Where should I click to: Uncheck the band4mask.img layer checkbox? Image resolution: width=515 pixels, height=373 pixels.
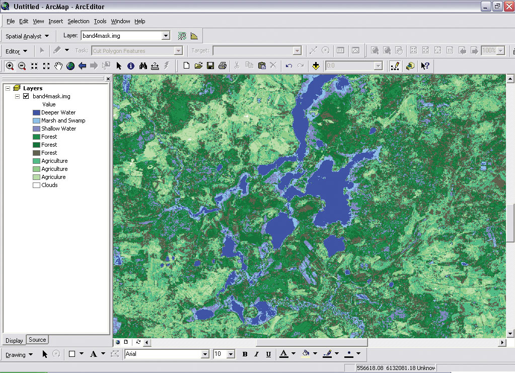26,96
